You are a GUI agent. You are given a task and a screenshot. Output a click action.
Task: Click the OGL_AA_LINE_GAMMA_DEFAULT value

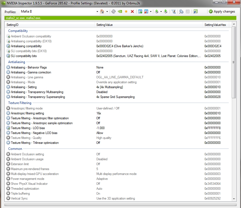coord(120,77)
